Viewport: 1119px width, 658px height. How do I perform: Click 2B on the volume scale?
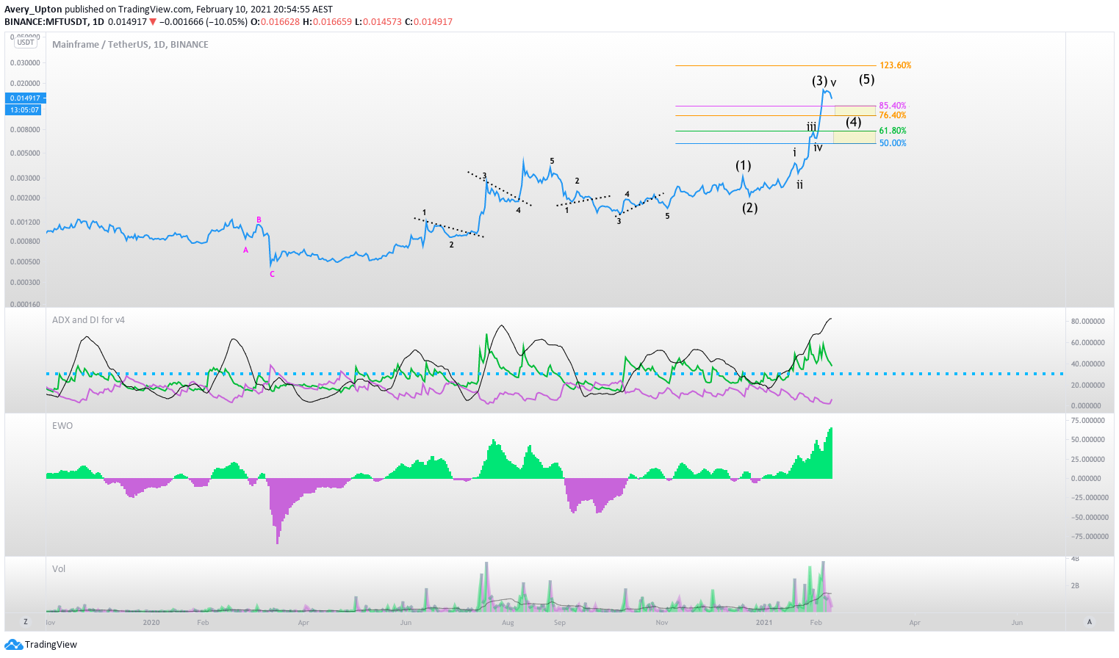1075,586
